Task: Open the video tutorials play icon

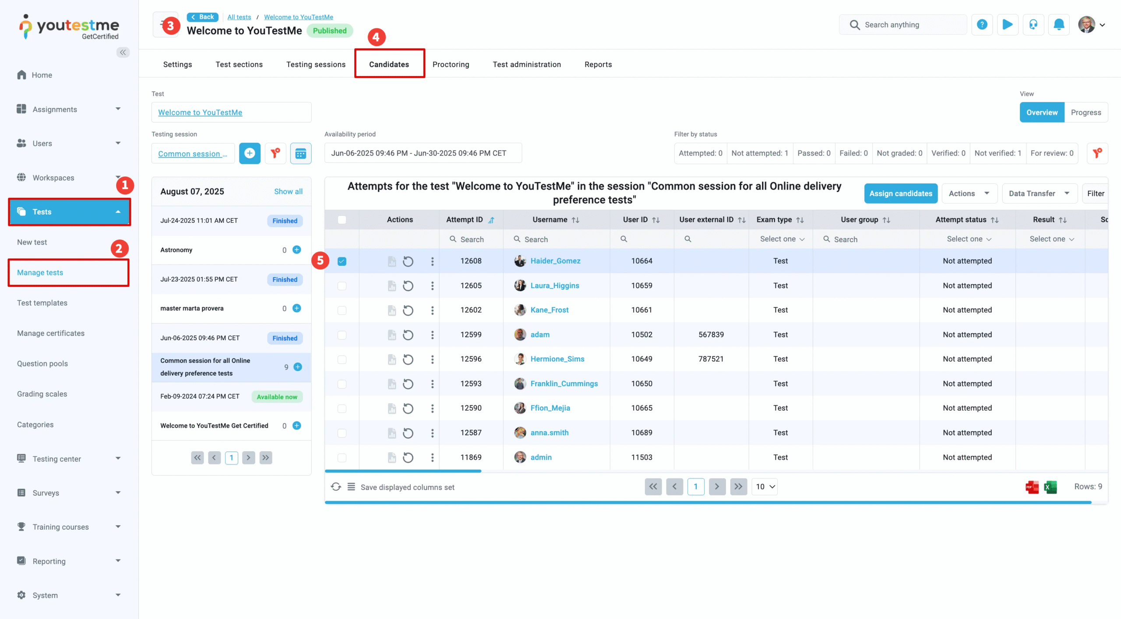Action: [1008, 25]
